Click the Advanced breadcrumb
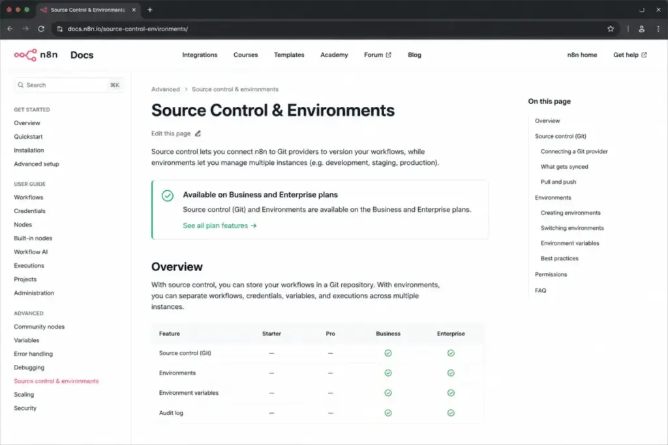668x445 pixels. 165,89
